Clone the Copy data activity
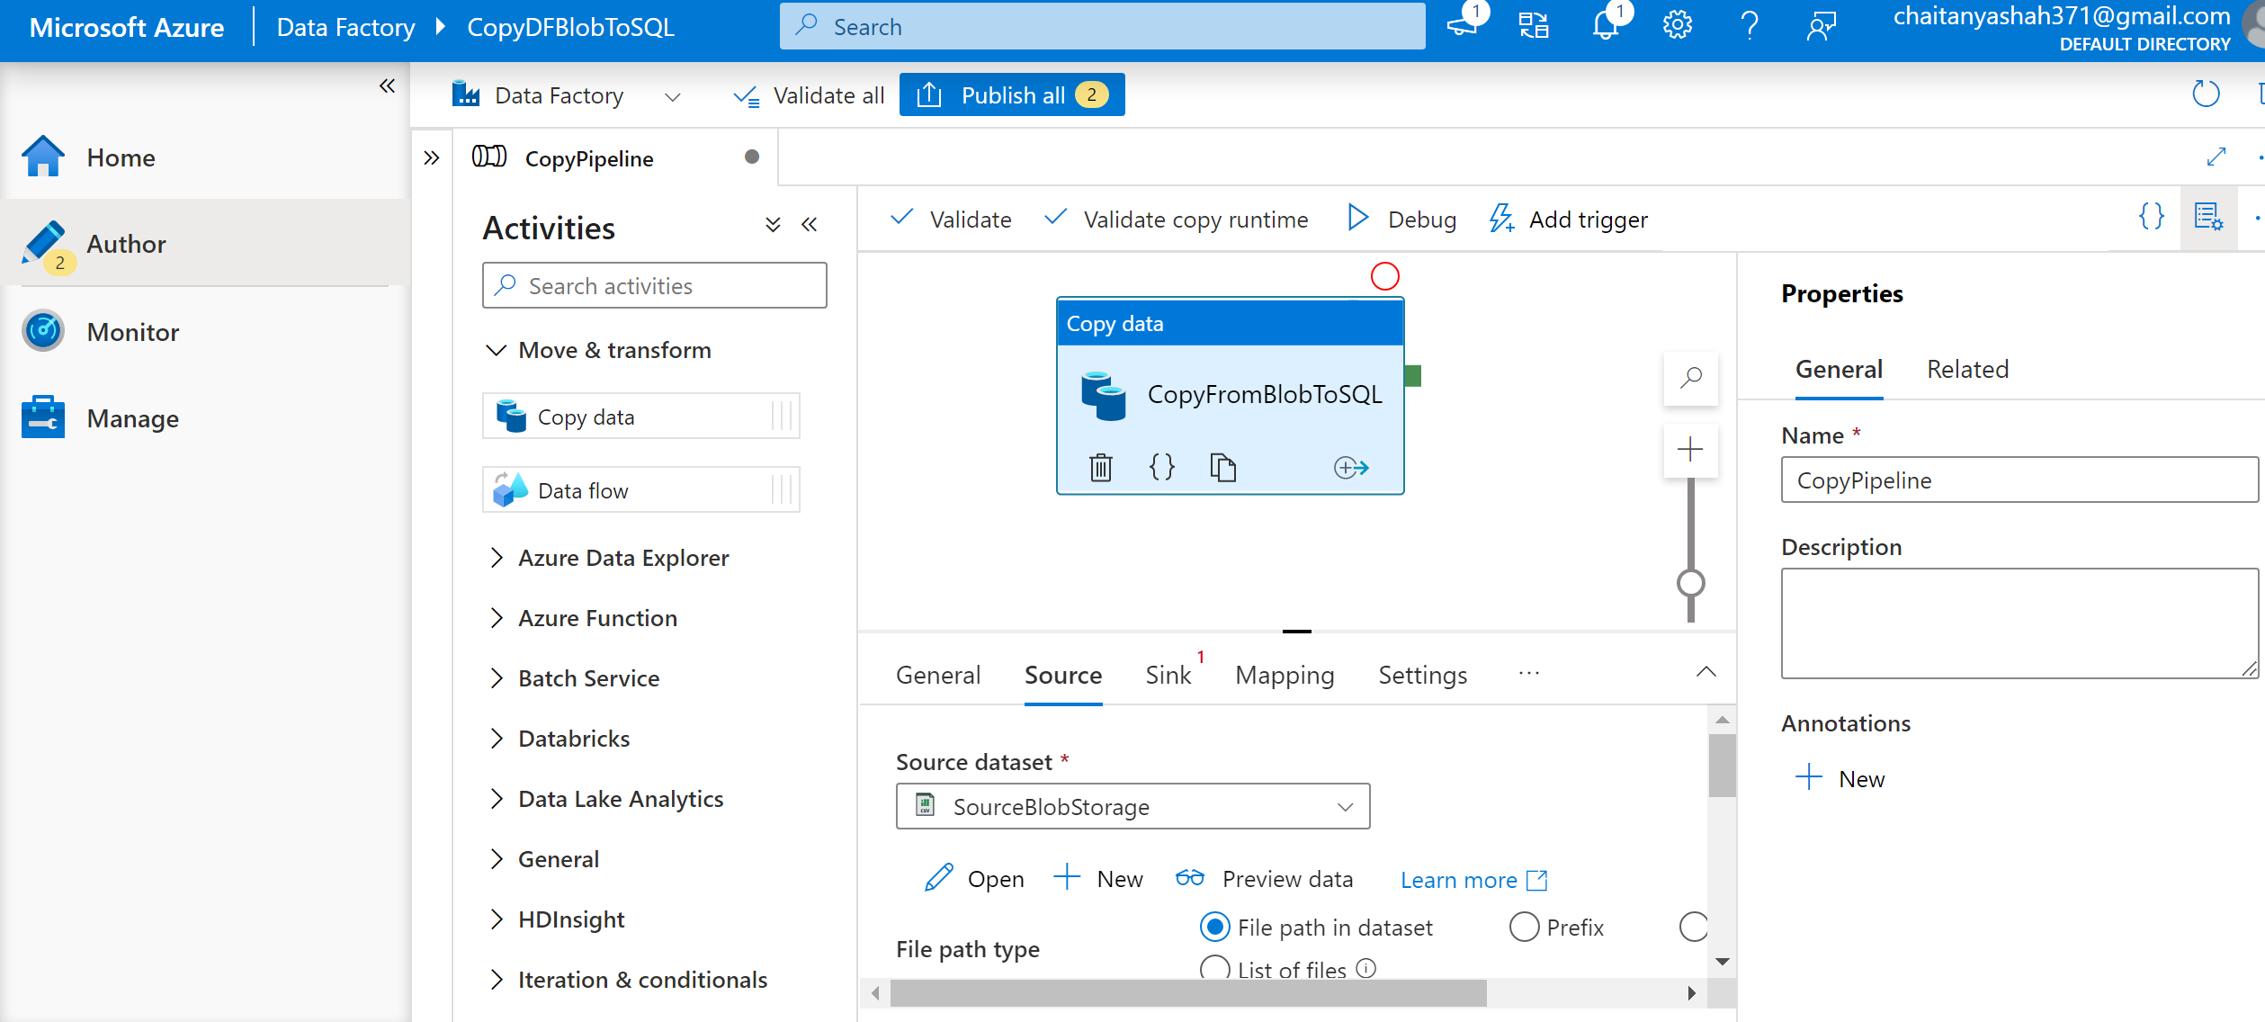 [x=1223, y=467]
